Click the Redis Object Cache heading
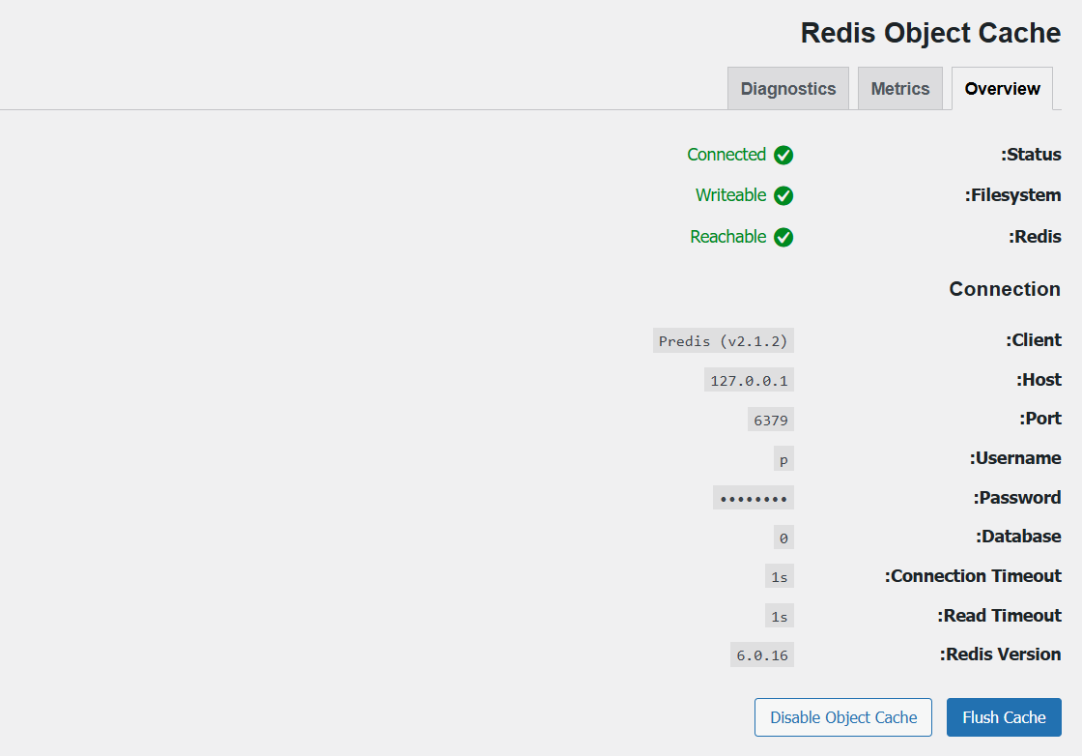 pos(930,33)
